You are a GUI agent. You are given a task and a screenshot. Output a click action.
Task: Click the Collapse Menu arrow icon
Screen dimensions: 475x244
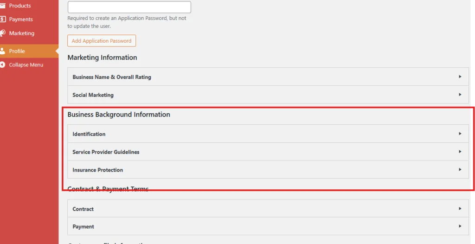click(x=3, y=65)
